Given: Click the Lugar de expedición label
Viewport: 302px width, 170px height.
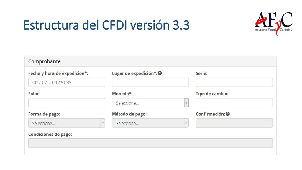Looking at the screenshot, I should pos(134,73).
